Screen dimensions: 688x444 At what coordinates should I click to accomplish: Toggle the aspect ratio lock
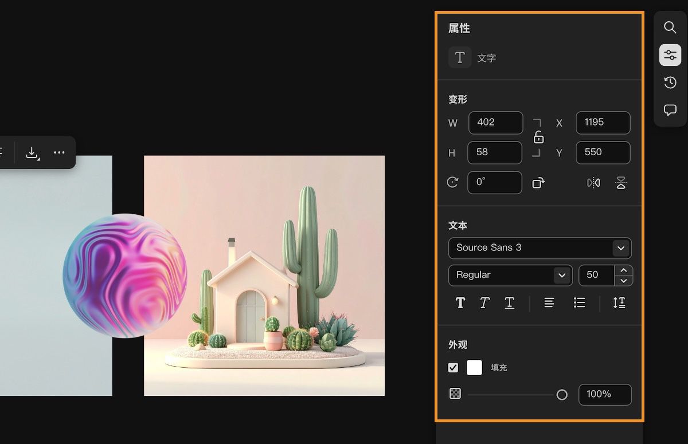(538, 137)
